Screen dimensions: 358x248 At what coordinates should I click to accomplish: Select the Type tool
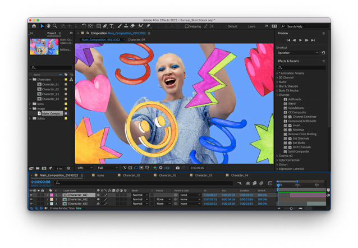coord(112,26)
